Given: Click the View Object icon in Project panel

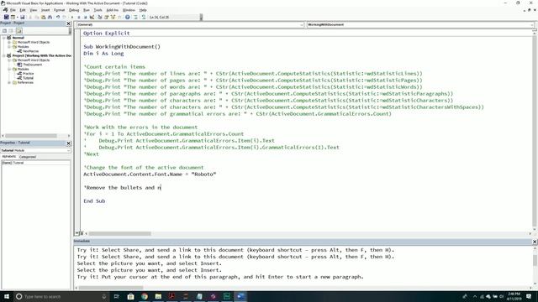Looking at the screenshot, I should pos(11,30).
